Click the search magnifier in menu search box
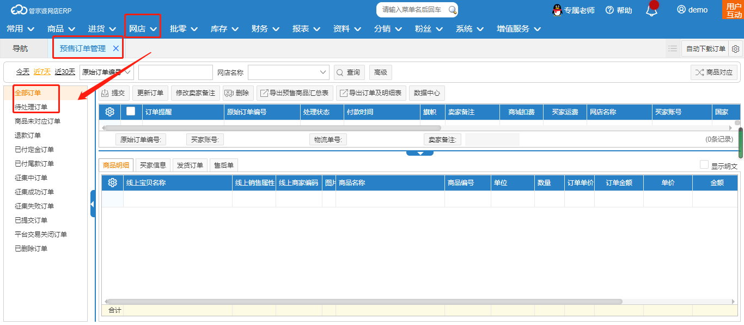This screenshot has height=325, width=744. [452, 10]
